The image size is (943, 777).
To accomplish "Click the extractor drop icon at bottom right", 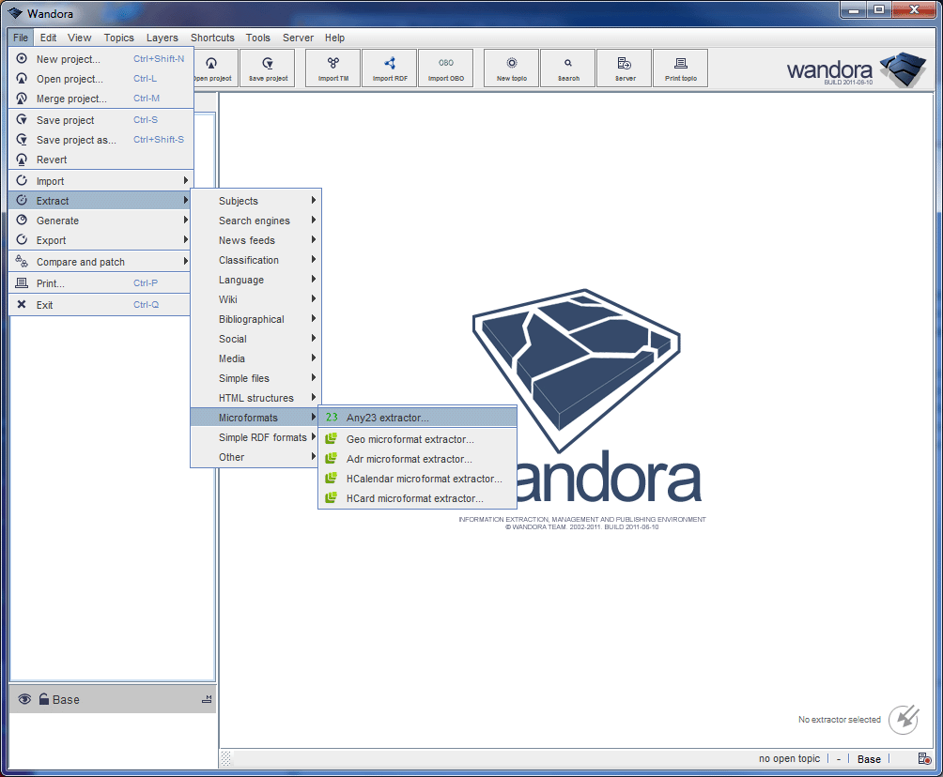I will tap(904, 719).
